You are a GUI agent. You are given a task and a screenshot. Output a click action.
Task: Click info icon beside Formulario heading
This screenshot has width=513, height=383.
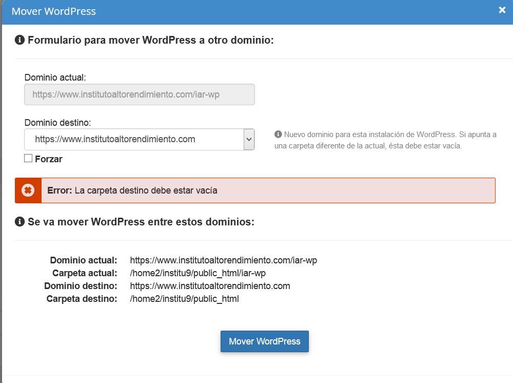click(x=19, y=40)
